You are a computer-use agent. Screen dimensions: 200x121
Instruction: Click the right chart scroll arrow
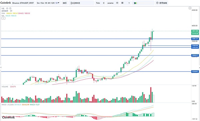(x=199, y=67)
